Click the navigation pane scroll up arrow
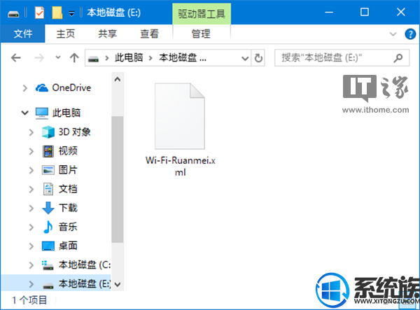Viewport: 420px width, 310px height. [x=118, y=79]
